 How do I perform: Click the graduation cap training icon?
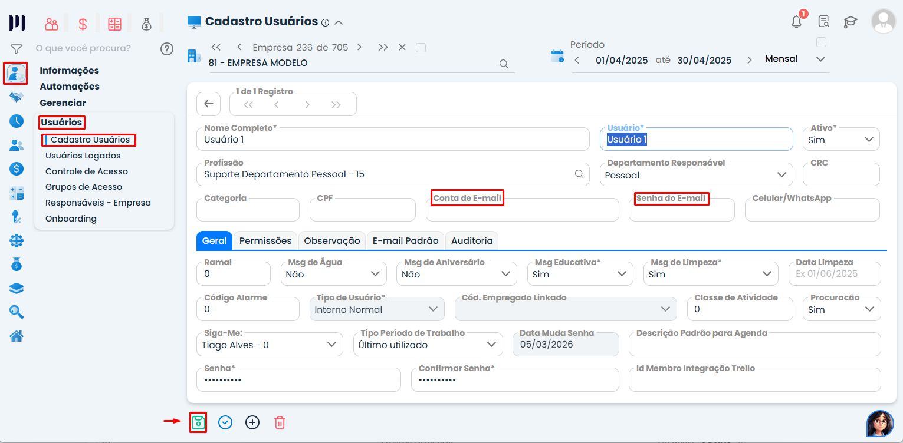click(850, 22)
